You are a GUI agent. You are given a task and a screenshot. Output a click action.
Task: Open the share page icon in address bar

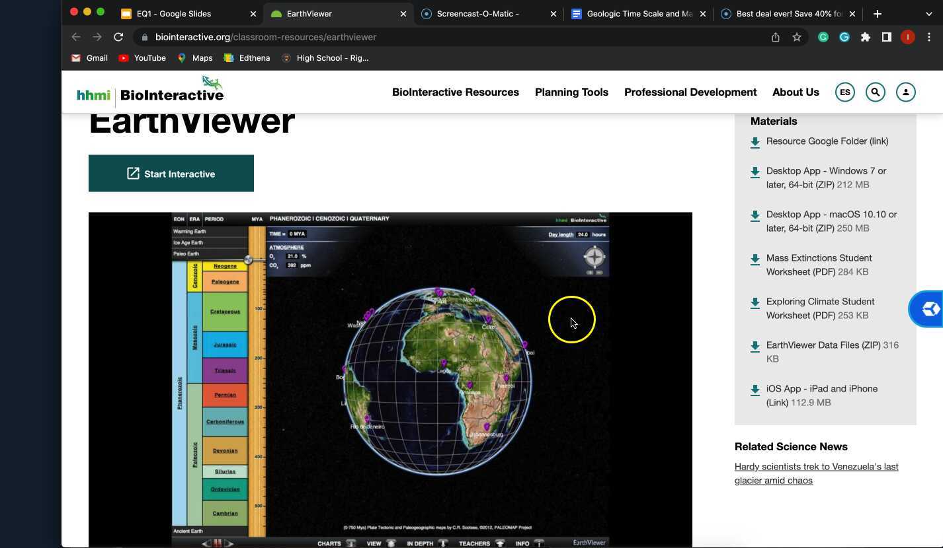point(776,37)
